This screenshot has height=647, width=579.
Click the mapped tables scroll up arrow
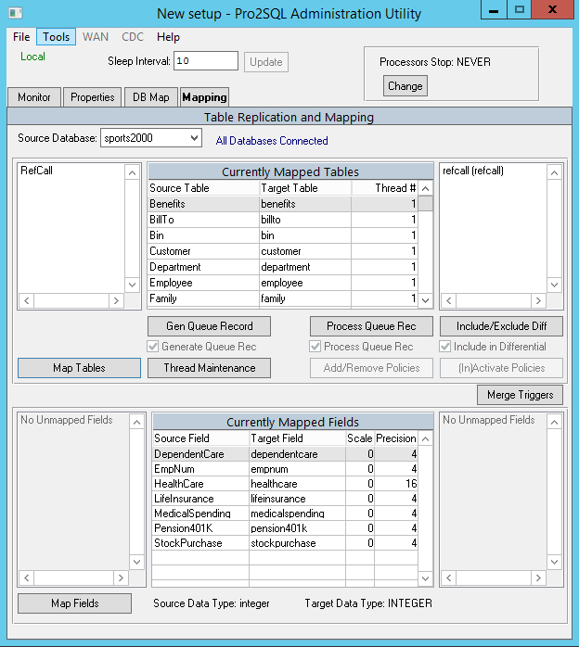tap(425, 188)
